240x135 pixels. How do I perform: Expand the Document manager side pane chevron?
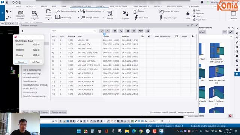pyautogui.click(x=23, y=31)
